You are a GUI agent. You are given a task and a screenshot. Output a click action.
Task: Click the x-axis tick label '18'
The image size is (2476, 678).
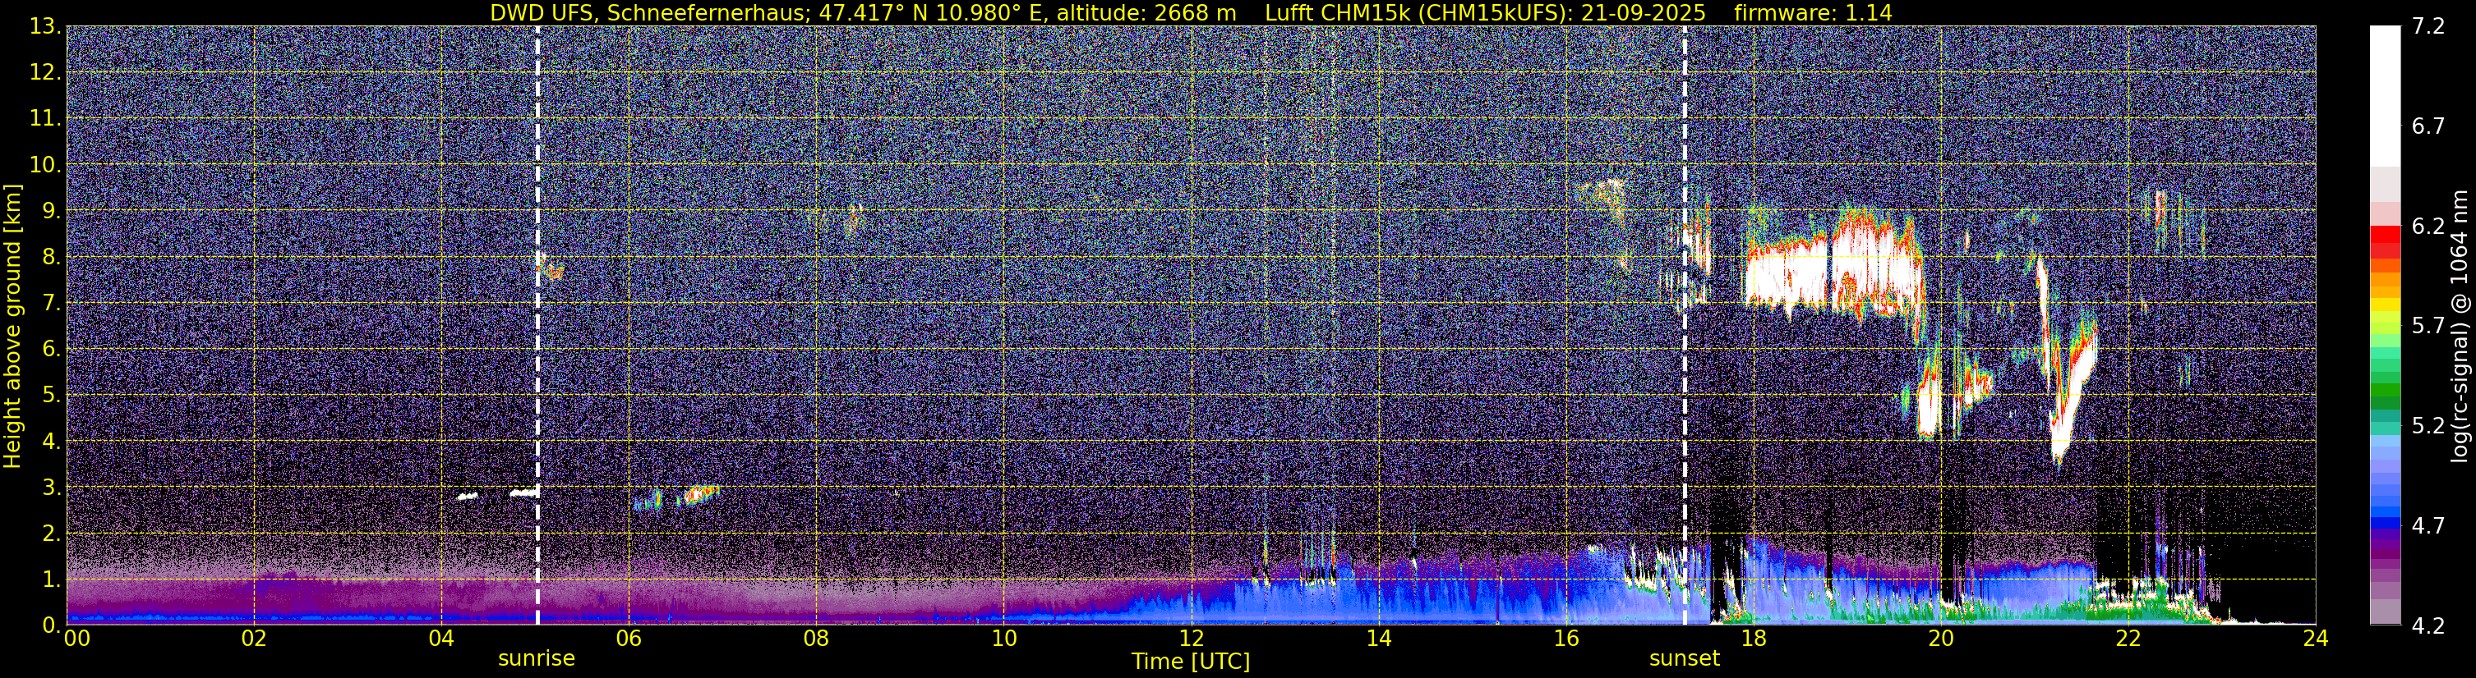[1753, 639]
